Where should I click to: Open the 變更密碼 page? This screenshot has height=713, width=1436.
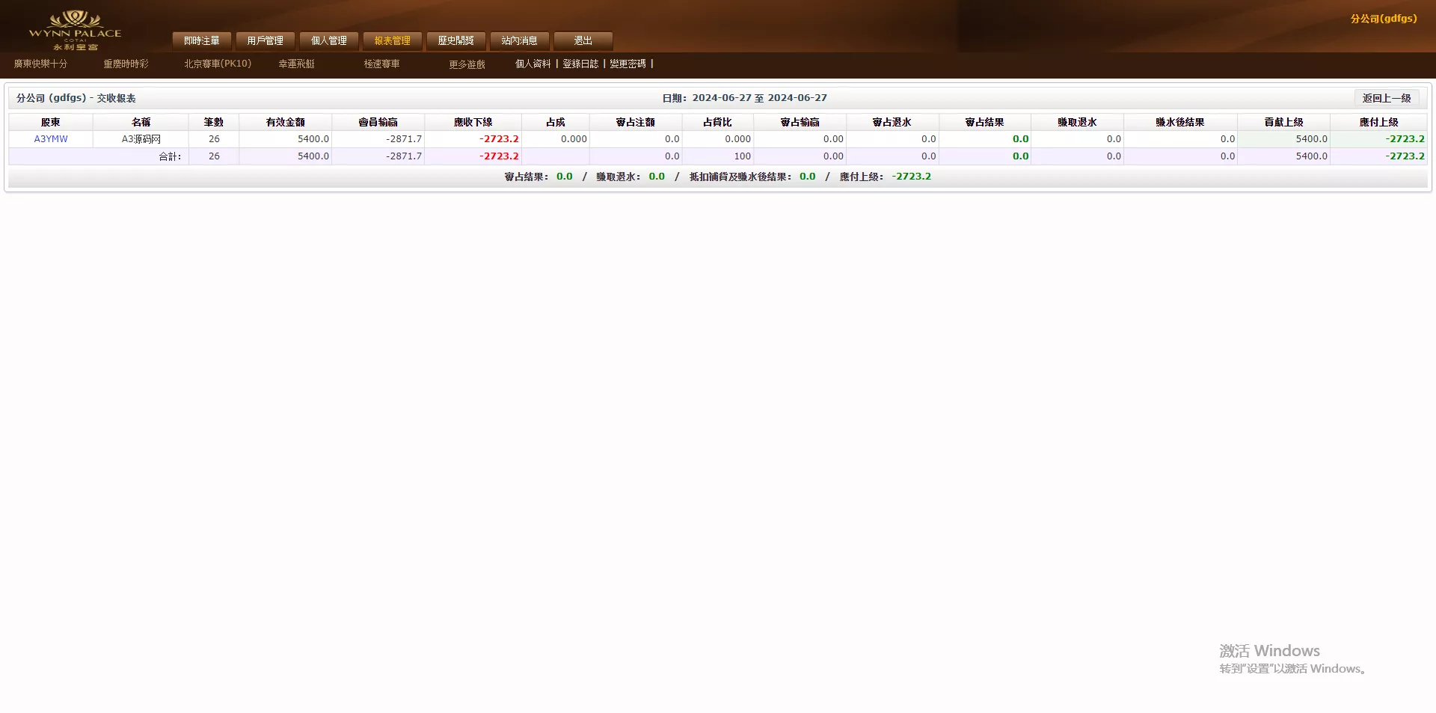[628, 64]
